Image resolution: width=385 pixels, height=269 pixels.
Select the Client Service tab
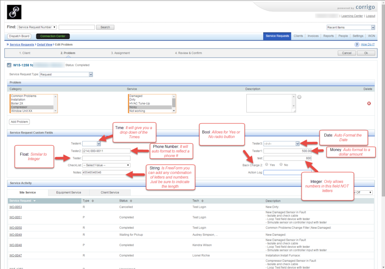(110, 193)
